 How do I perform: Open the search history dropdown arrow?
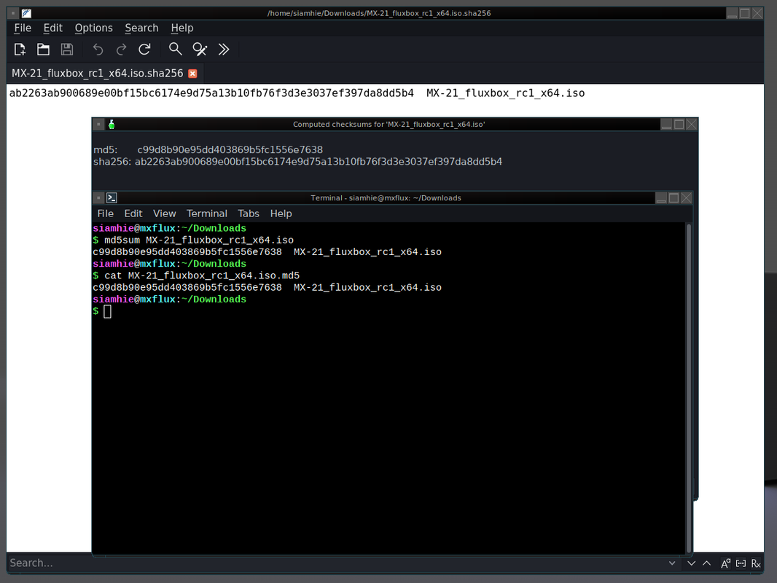coord(672,563)
